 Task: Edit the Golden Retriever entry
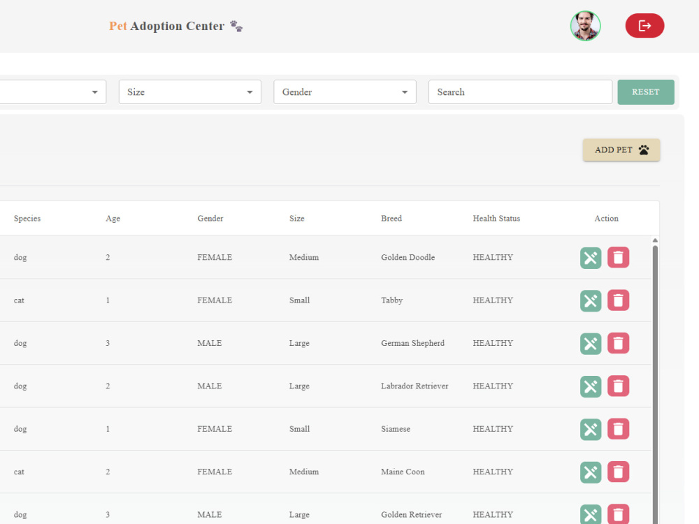point(591,514)
